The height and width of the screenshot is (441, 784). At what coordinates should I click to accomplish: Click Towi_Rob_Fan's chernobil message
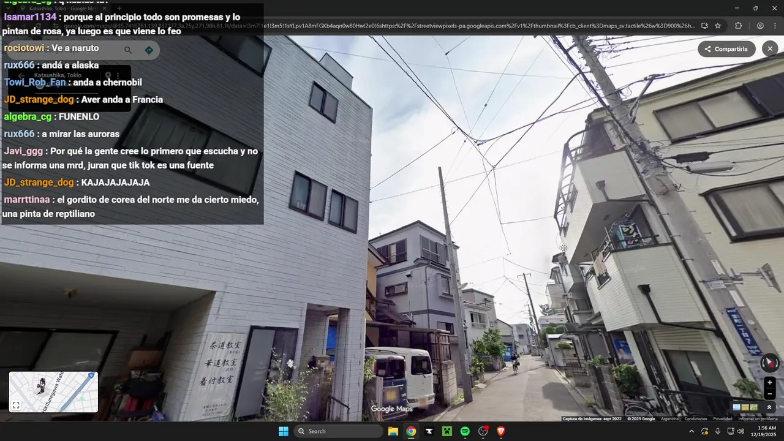(x=73, y=82)
